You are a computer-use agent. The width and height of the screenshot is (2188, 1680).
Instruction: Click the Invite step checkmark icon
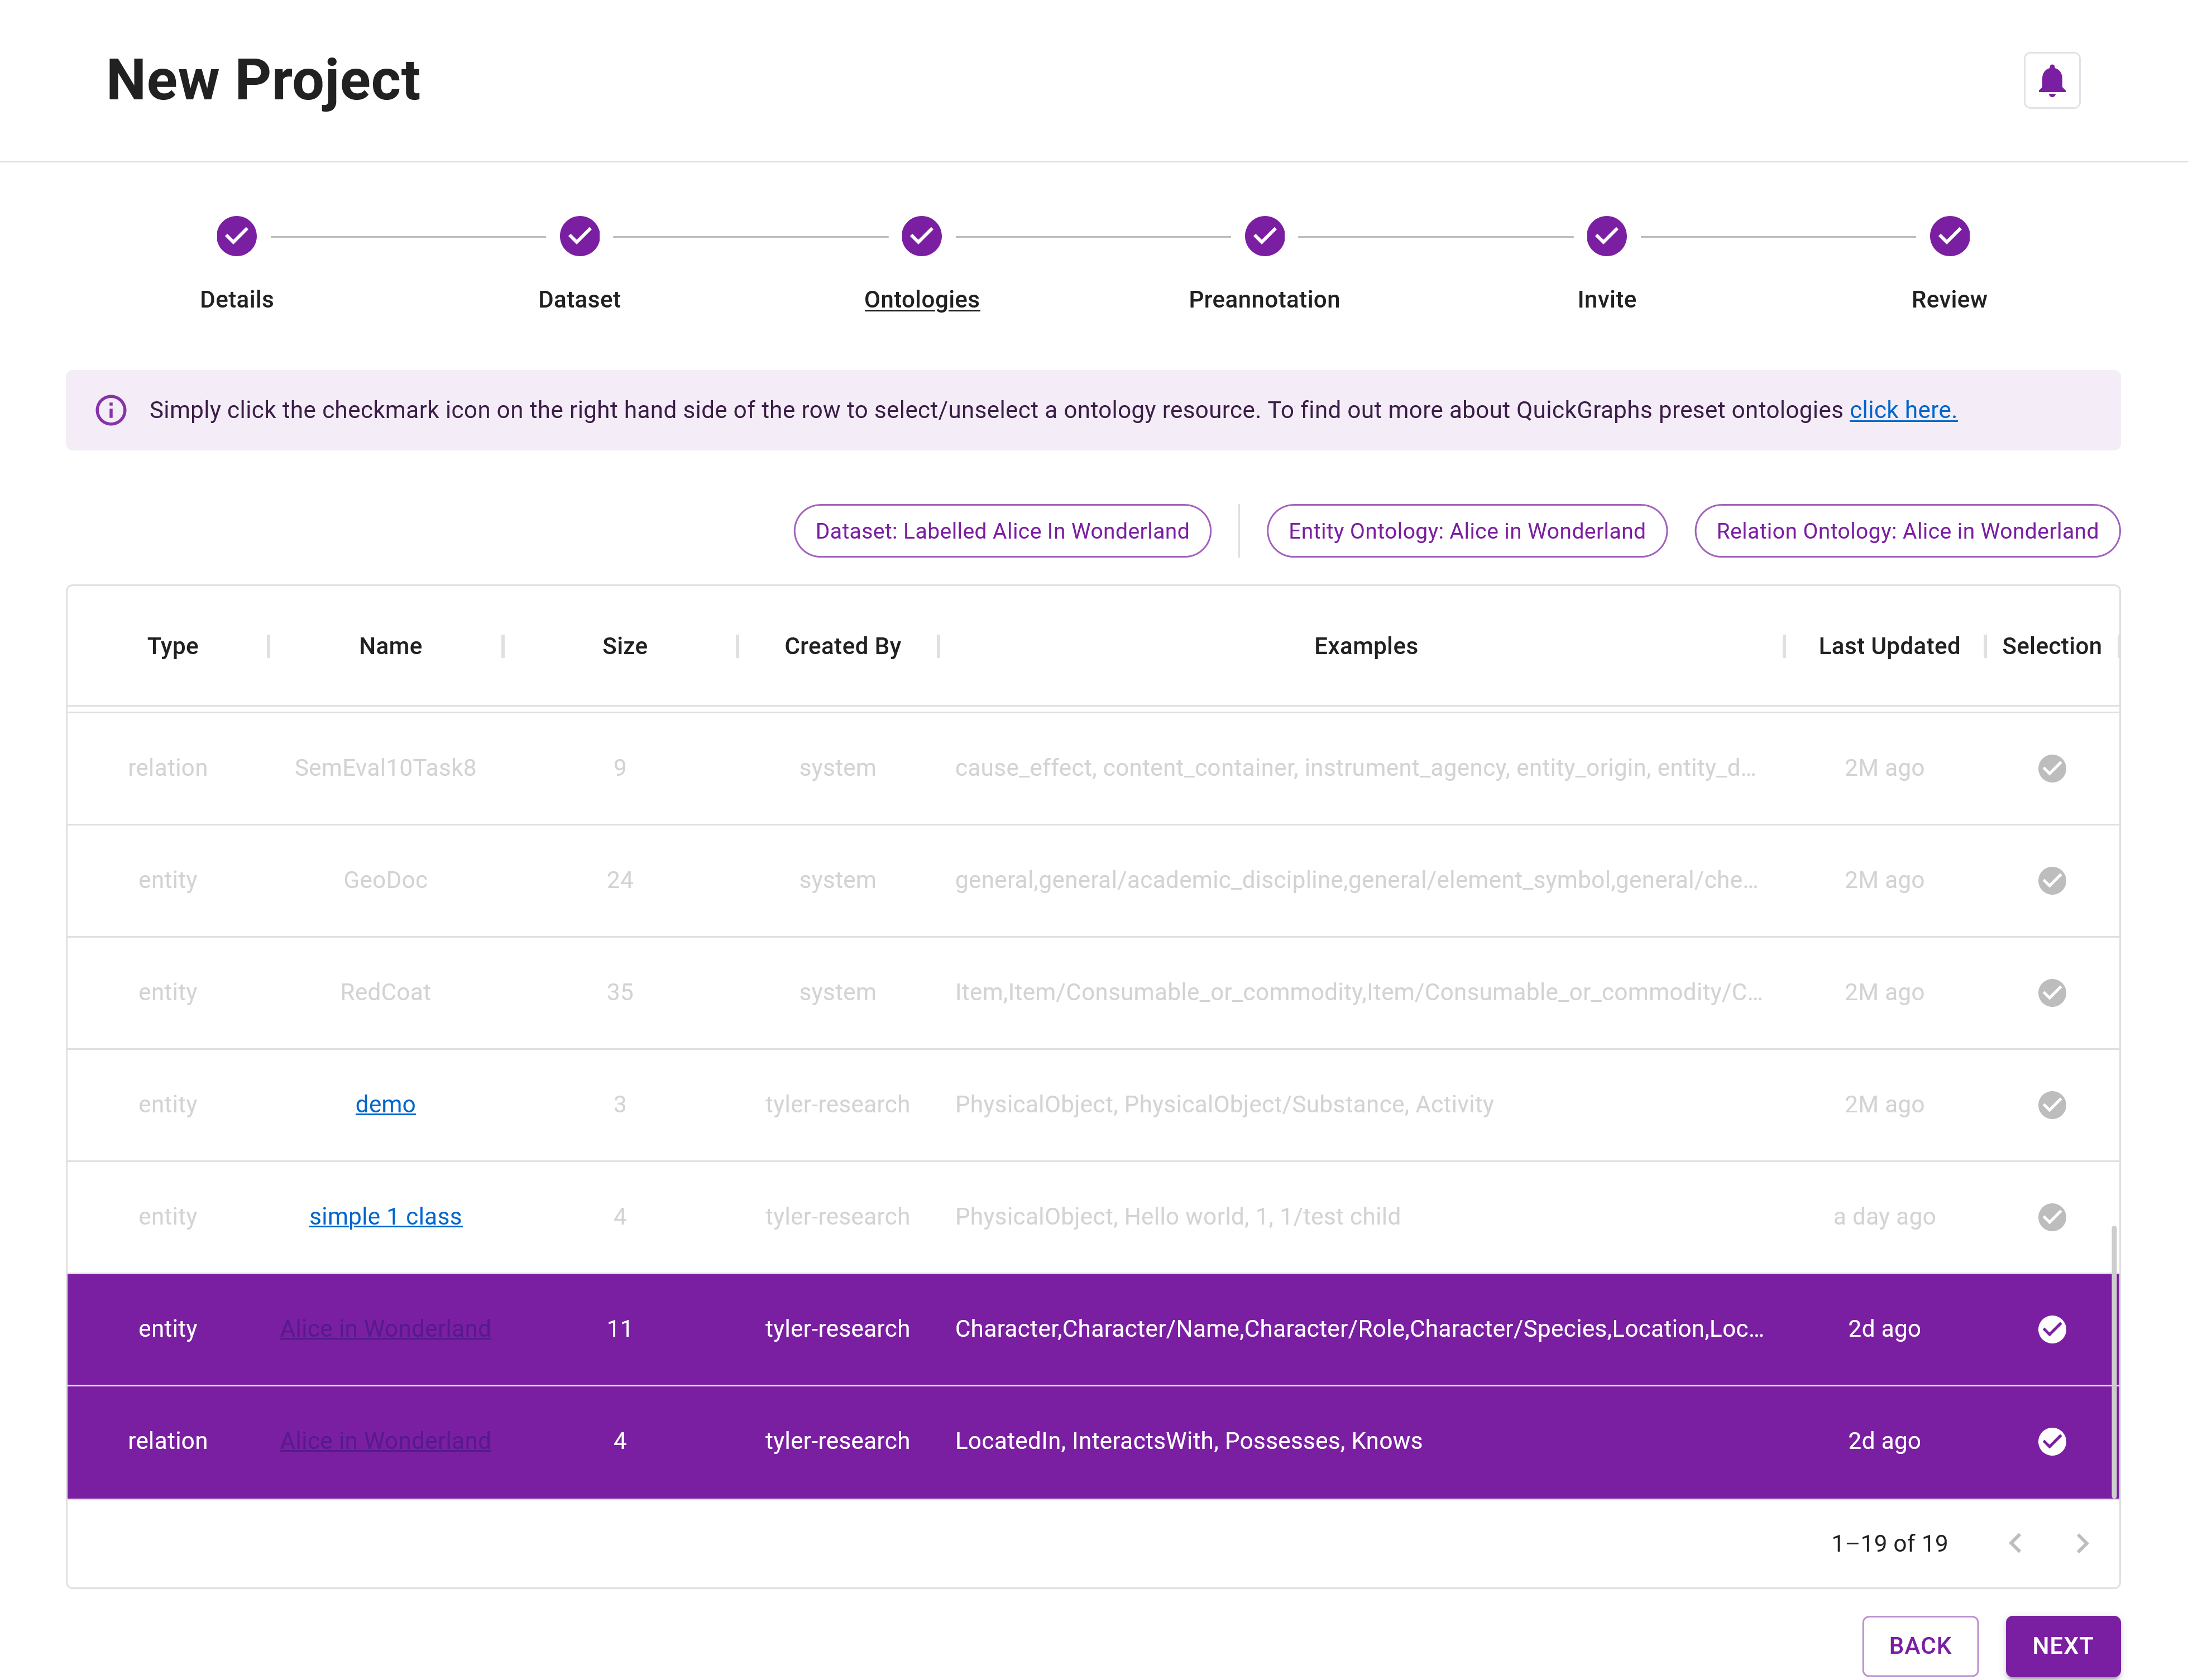click(x=1606, y=236)
